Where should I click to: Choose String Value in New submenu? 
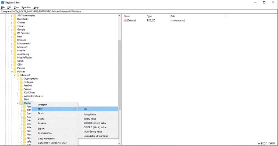pyautogui.click(x=98, y=114)
